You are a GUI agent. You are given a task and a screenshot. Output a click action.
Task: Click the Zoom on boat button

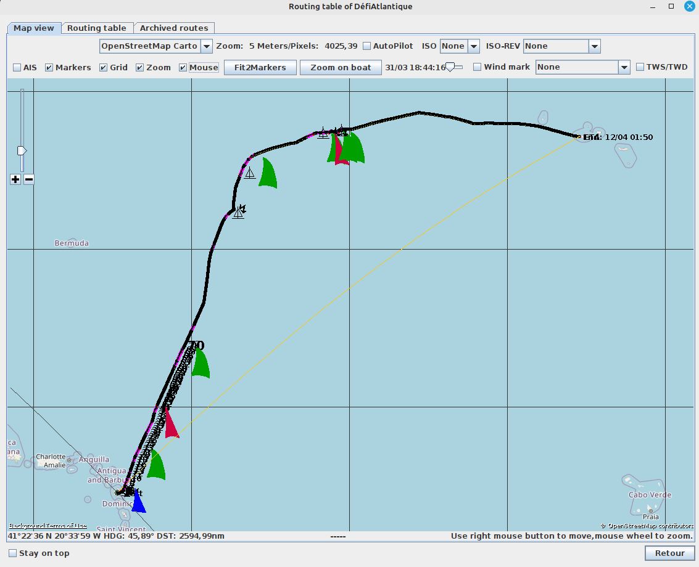[341, 67]
